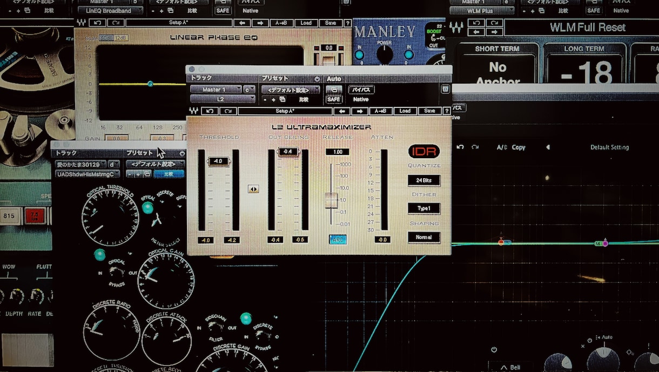
Task: Redo in the Linear Phase EQ toolbar
Action: [x=115, y=23]
